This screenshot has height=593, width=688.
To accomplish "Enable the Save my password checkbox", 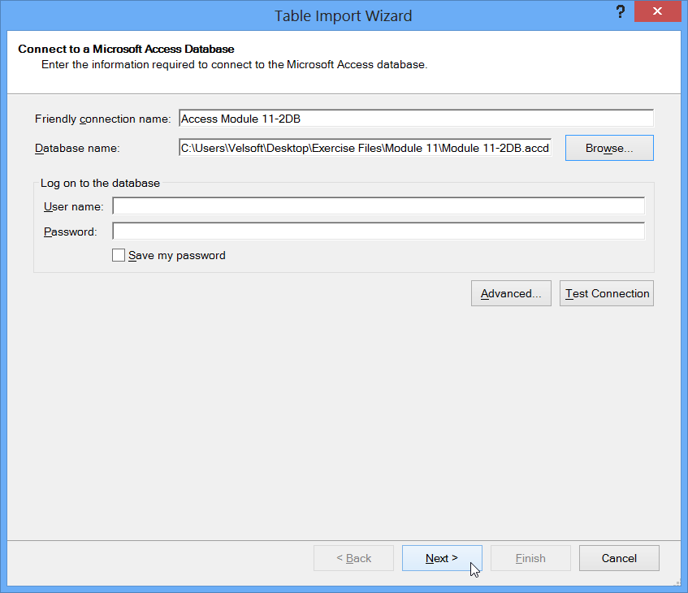I will click(x=118, y=255).
